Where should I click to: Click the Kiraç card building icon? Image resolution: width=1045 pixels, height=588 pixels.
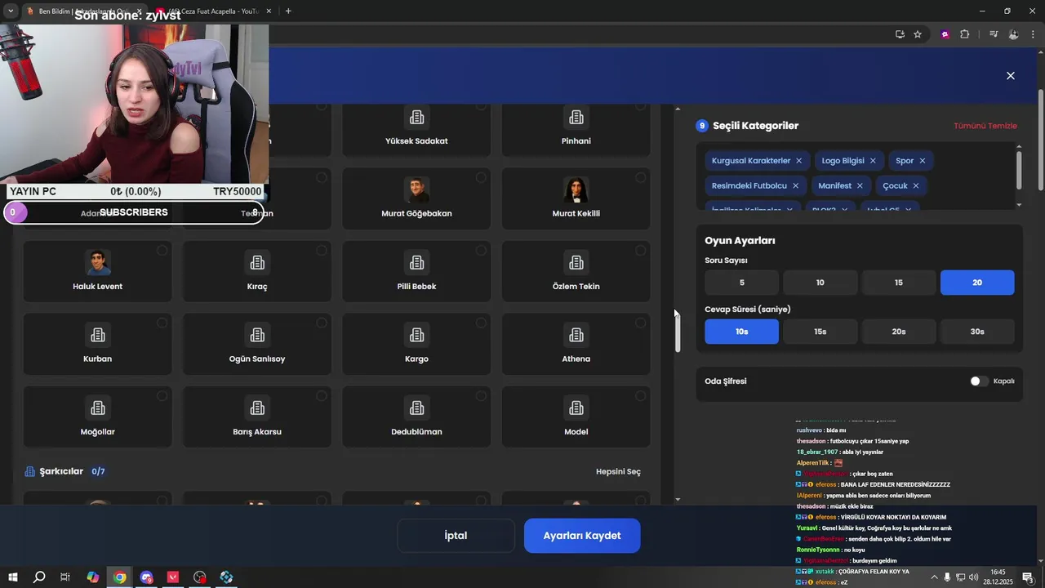(257, 263)
